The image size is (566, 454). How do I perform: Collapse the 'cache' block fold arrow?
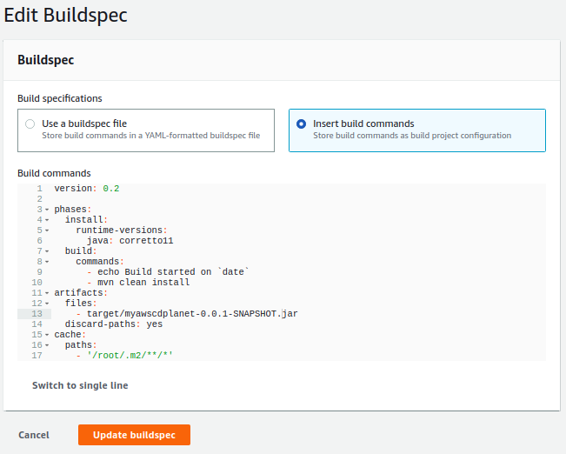coord(47,335)
